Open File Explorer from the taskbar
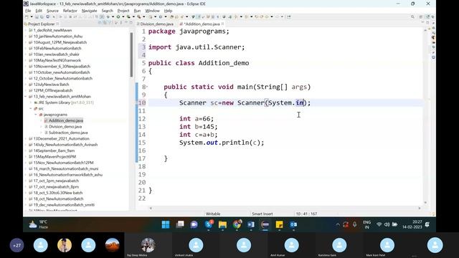This screenshot has height=258, width=459. 222,224
